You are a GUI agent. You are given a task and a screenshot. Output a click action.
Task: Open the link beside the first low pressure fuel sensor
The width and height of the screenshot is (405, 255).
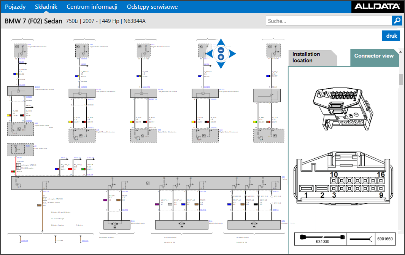pyautogui.click(x=37, y=87)
